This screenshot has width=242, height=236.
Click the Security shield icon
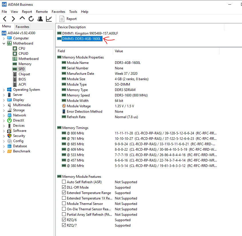[x=9, y=136]
